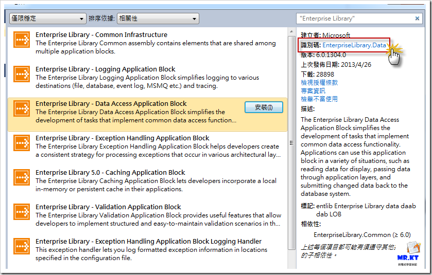Install the Data Access Application Block package

(x=264, y=107)
